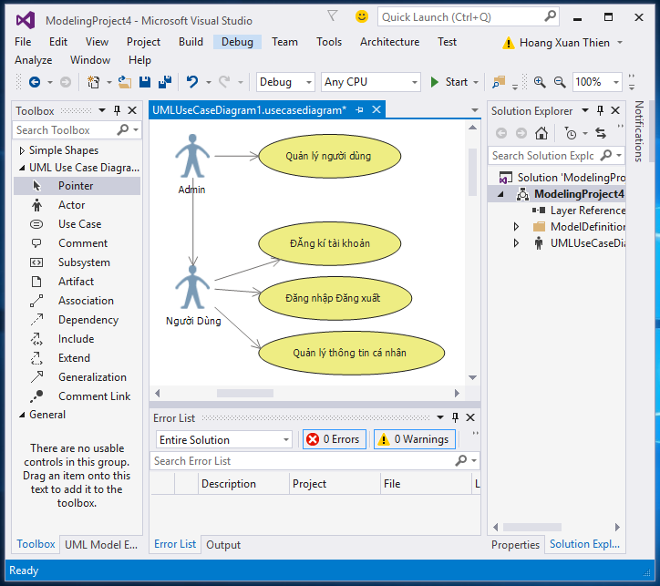Pick the Include relationship tool

[77, 339]
